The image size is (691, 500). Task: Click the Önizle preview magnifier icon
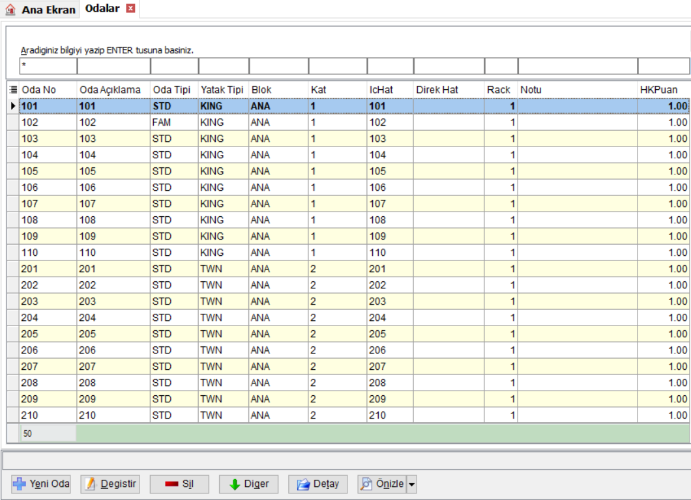(366, 484)
